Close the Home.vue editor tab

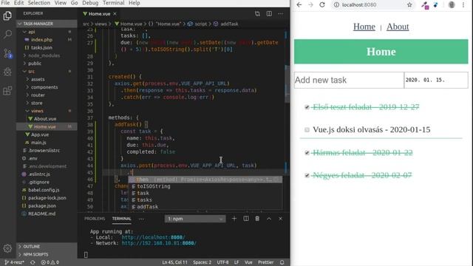click(115, 14)
